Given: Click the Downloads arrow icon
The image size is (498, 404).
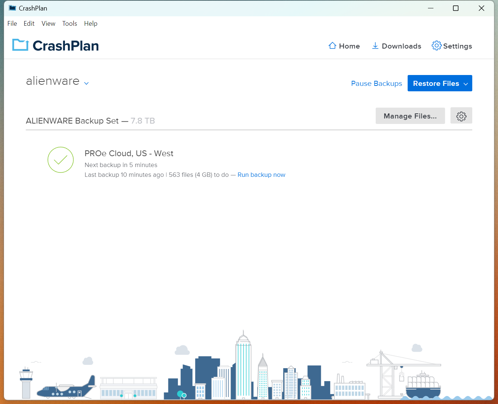Looking at the screenshot, I should click(x=375, y=46).
